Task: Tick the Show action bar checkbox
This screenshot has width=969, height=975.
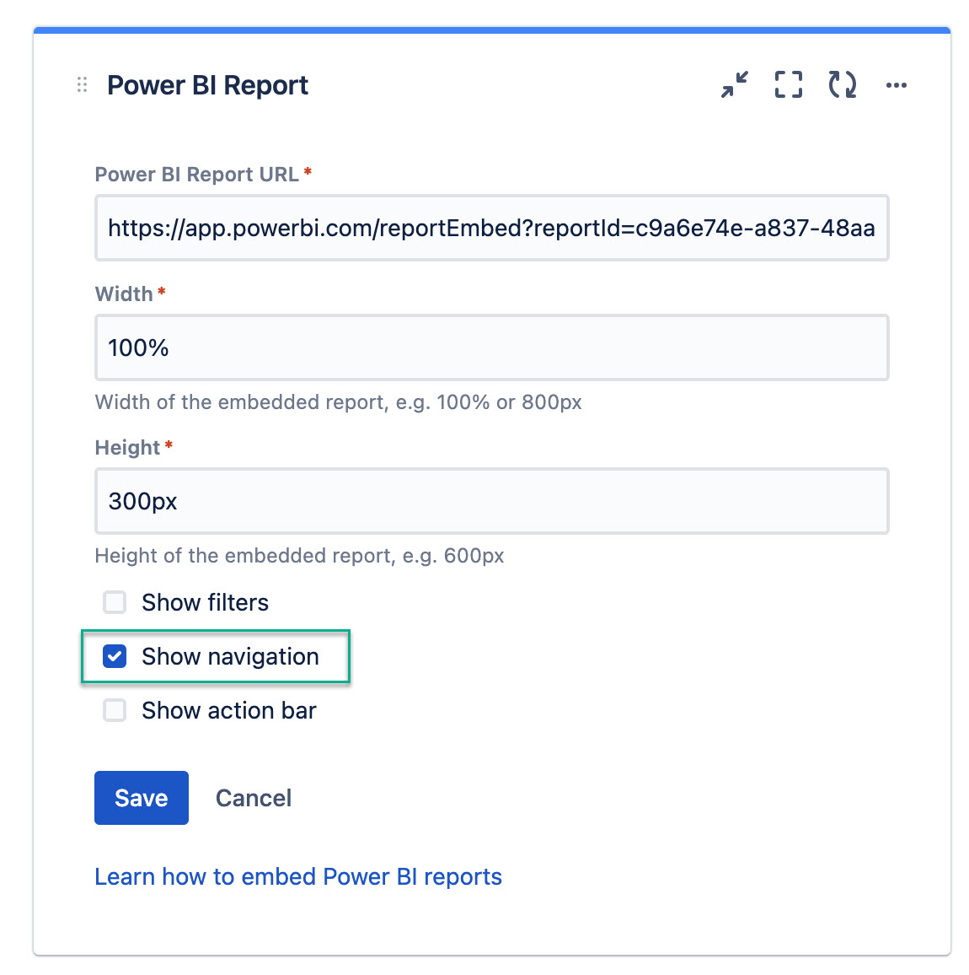Action: pos(115,710)
